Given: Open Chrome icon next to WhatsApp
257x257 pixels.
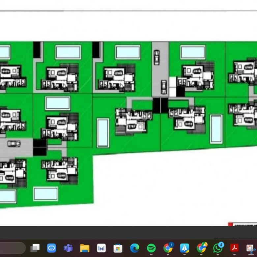Looking at the screenshot, I should pyautogui.click(x=201, y=248).
